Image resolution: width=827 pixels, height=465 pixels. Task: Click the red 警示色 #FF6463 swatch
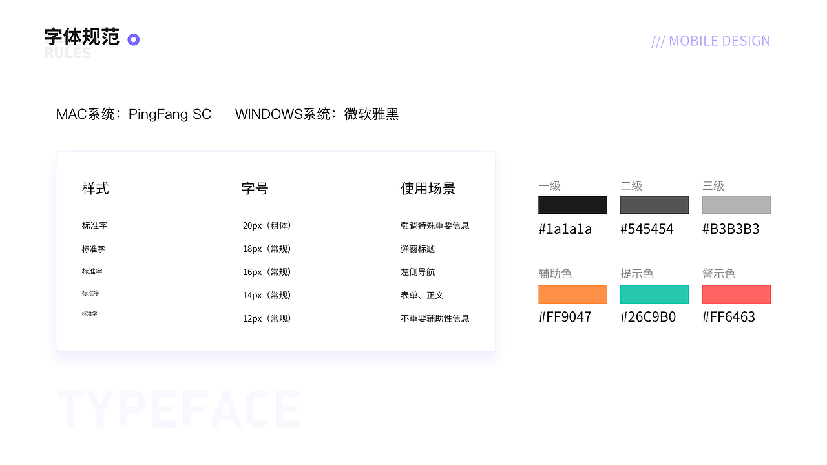[x=736, y=294]
